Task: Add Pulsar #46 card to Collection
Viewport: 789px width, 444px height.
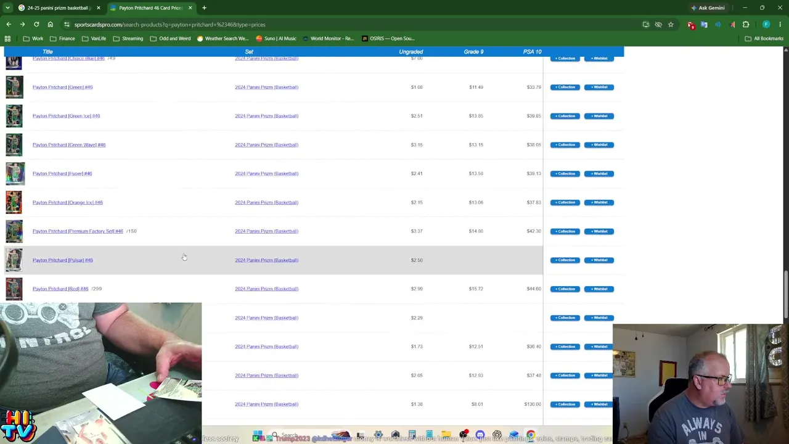Action: [x=565, y=260]
